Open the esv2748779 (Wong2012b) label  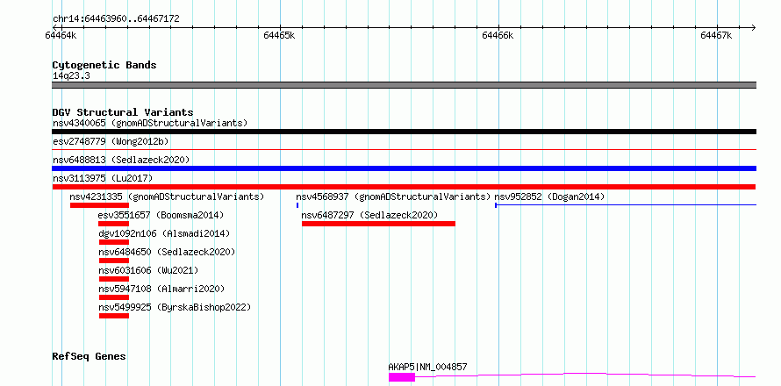[111, 141]
